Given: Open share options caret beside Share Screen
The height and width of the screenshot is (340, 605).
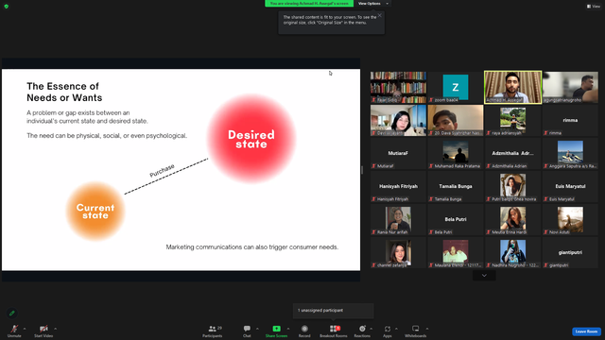Looking at the screenshot, I should pyautogui.click(x=288, y=329).
